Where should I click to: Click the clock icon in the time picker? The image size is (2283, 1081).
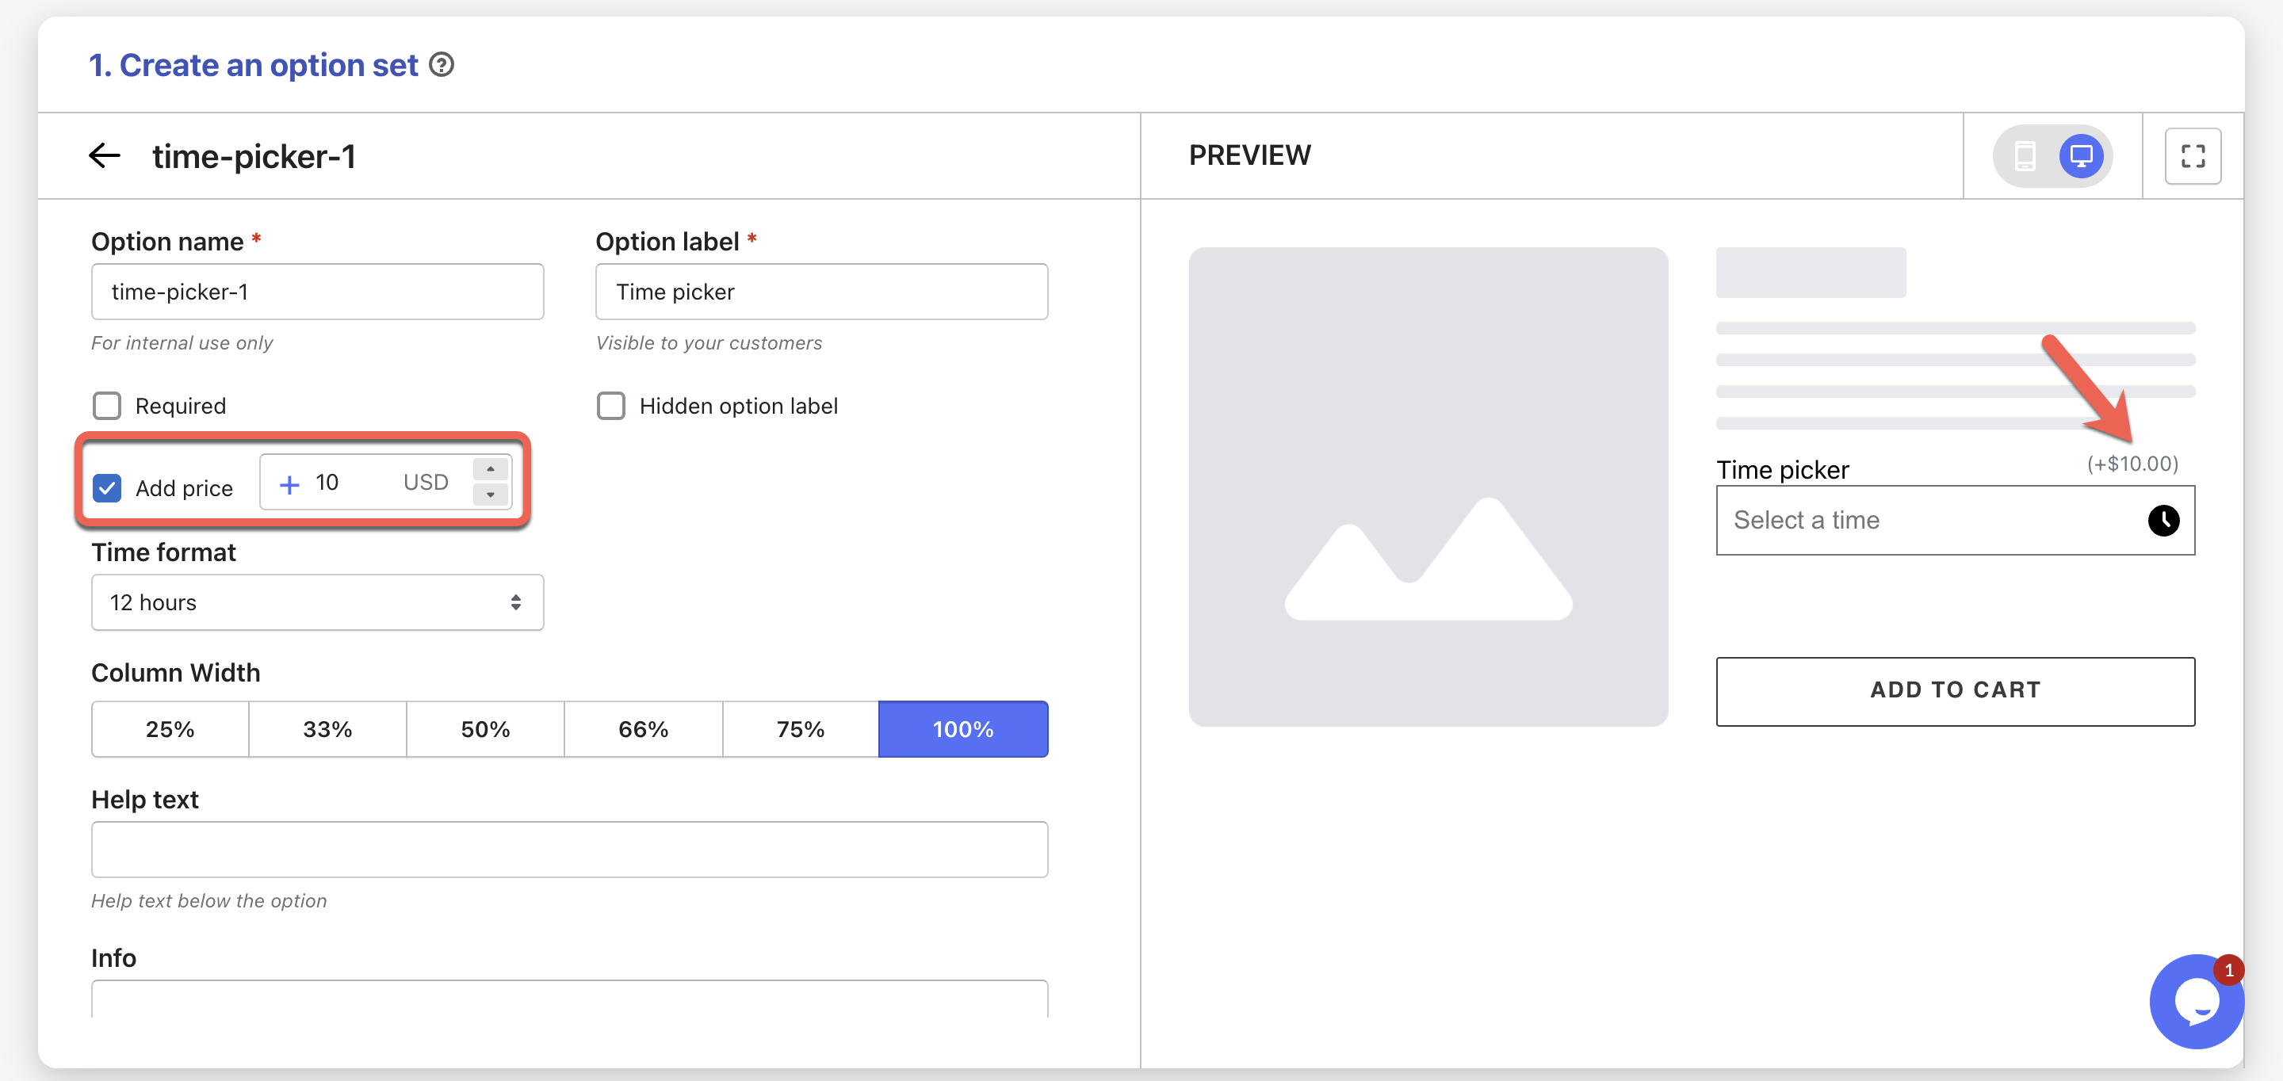coord(2163,520)
